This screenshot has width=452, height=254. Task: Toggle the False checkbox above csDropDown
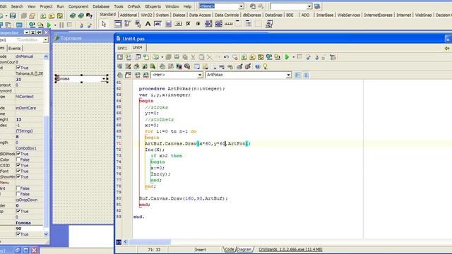[x=18, y=194]
